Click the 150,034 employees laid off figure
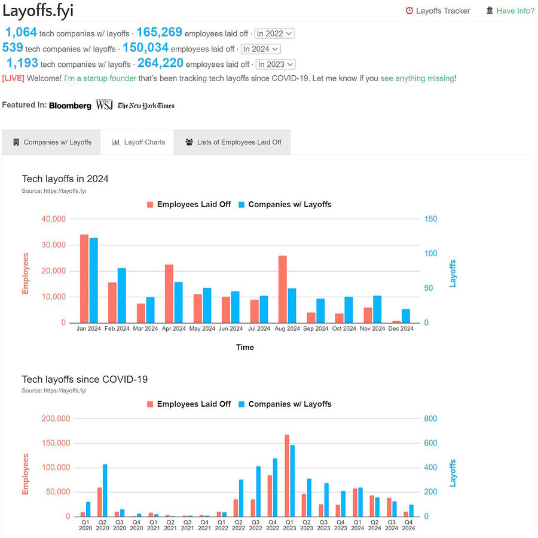The image size is (538, 538). pyautogui.click(x=146, y=48)
